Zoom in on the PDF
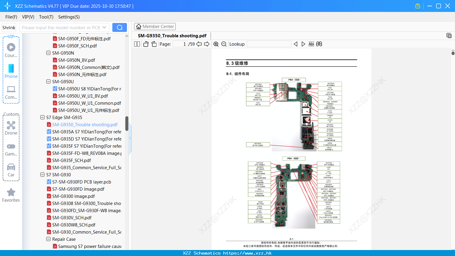Image resolution: width=455 pixels, height=256 pixels. [x=216, y=44]
